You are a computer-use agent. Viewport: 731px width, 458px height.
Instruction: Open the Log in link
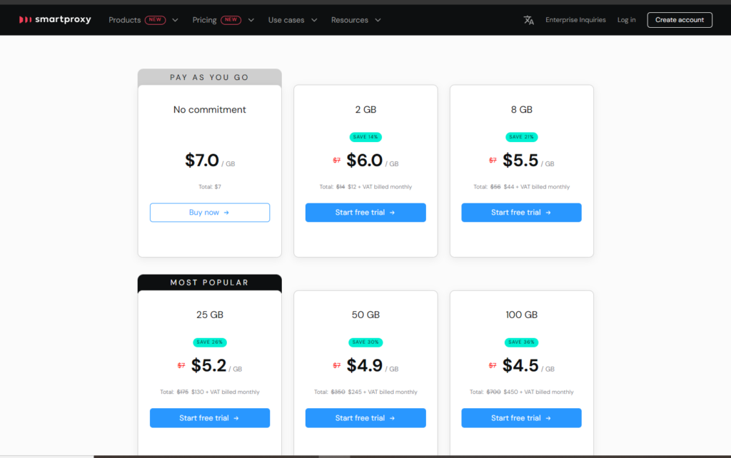point(626,20)
